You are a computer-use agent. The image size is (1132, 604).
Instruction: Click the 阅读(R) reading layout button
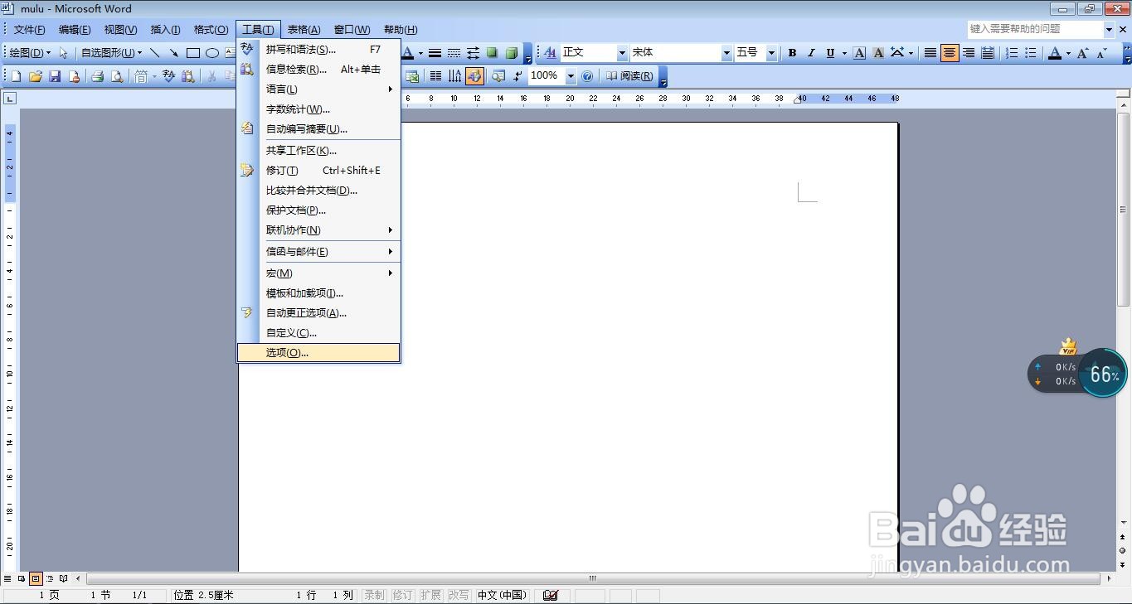[629, 76]
